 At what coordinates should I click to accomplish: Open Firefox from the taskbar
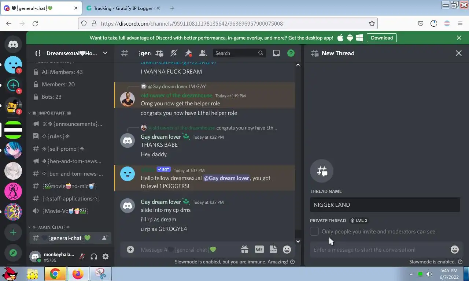click(78, 274)
